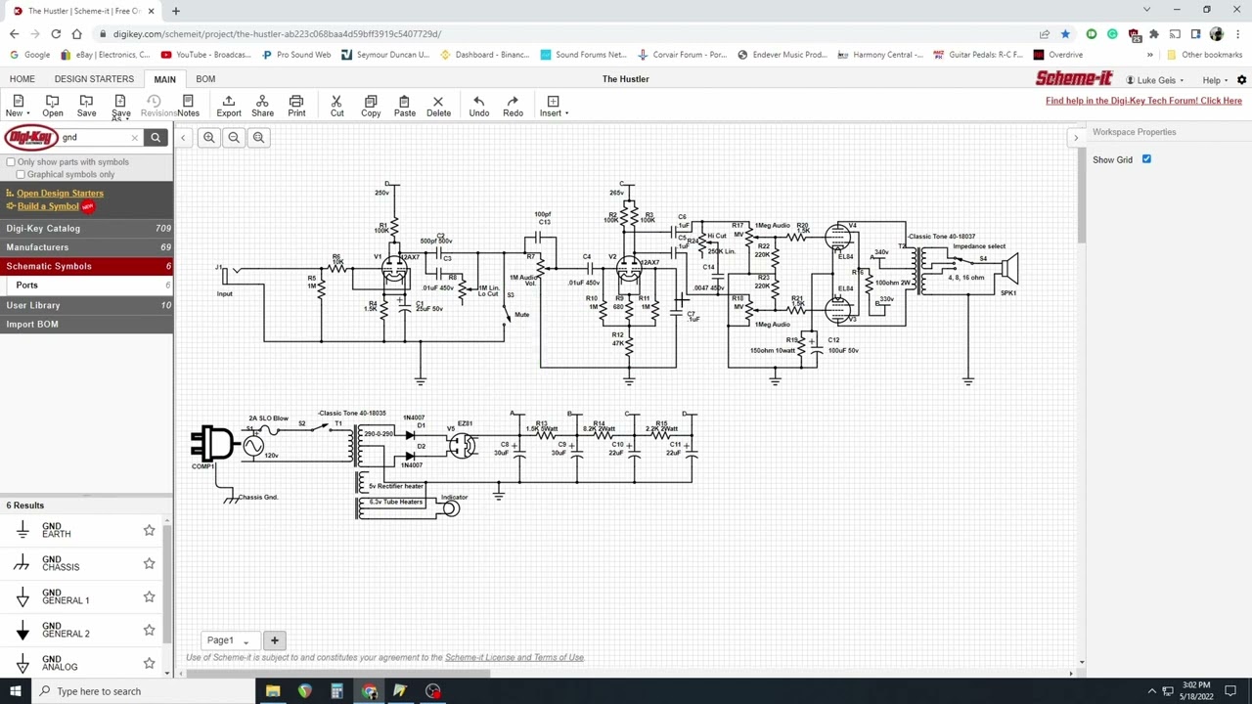Viewport: 1252px width, 704px height.
Task: Open the Import BOM section
Action: 87,325
